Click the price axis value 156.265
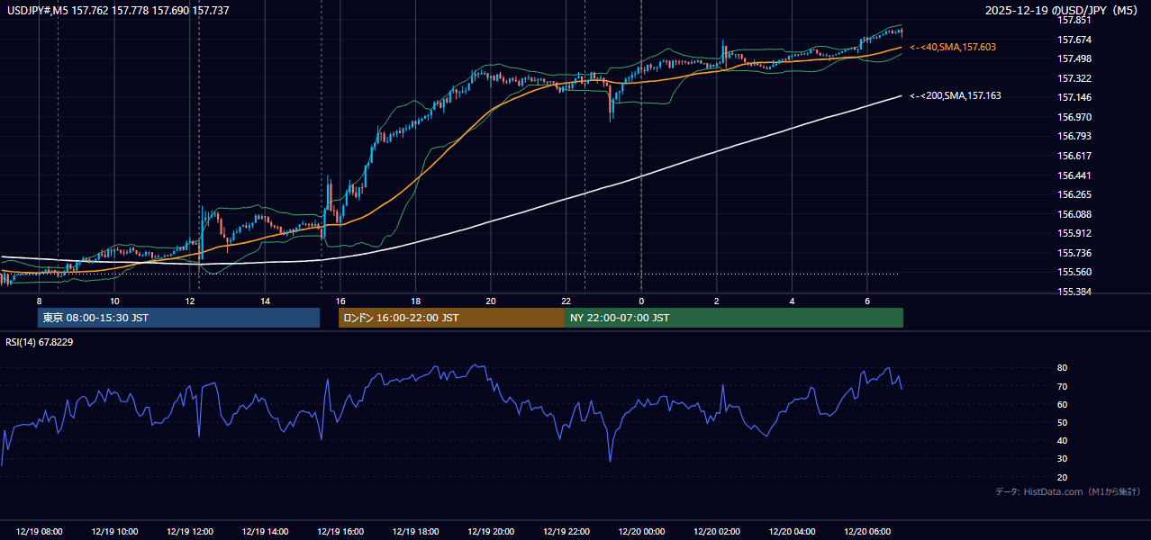 1074,194
